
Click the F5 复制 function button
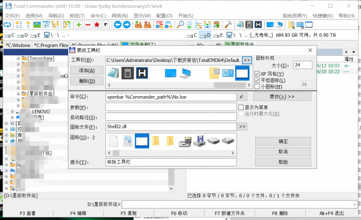[129, 213]
